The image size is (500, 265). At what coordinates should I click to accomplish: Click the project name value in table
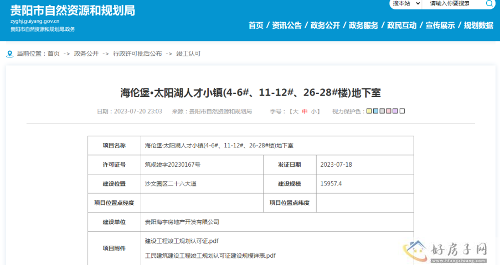(219, 146)
